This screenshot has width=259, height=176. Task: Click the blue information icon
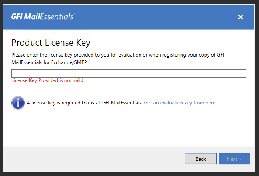click(x=18, y=103)
